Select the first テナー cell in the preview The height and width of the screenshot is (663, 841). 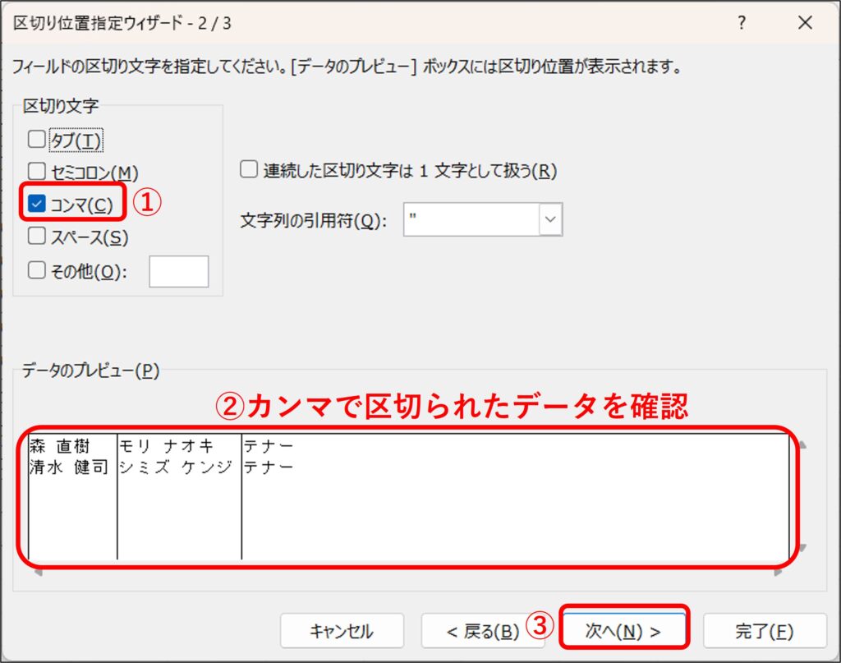tap(269, 446)
